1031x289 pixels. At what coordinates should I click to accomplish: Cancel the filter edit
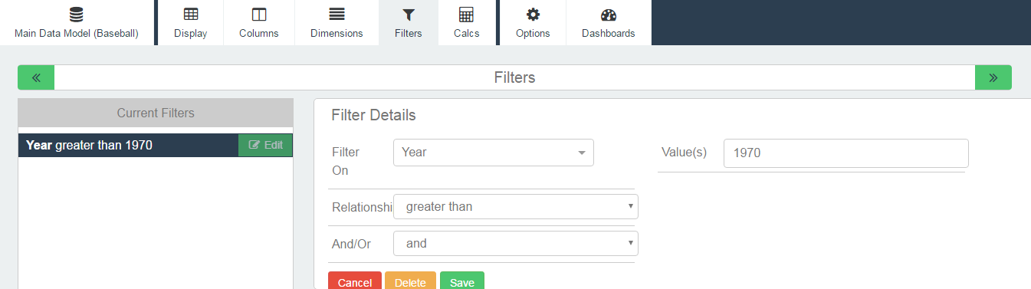click(x=355, y=281)
